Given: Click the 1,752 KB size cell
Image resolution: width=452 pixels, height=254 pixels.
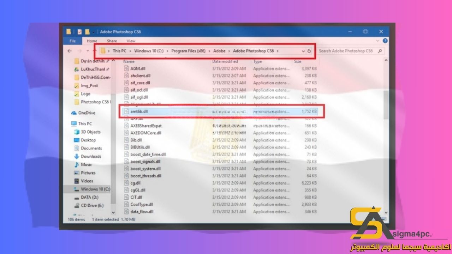Looking at the screenshot, I should pos(309,111).
